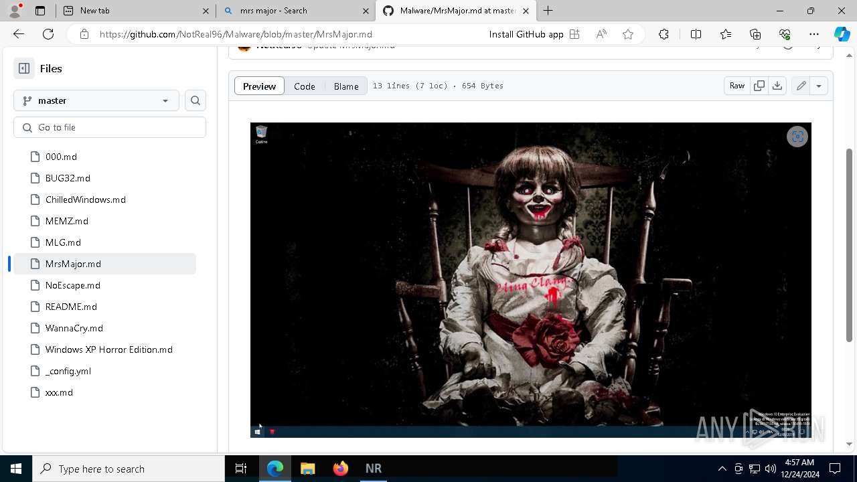Open BUG32.md in file tree
This screenshot has height=482, width=857.
pyautogui.click(x=105, y=178)
